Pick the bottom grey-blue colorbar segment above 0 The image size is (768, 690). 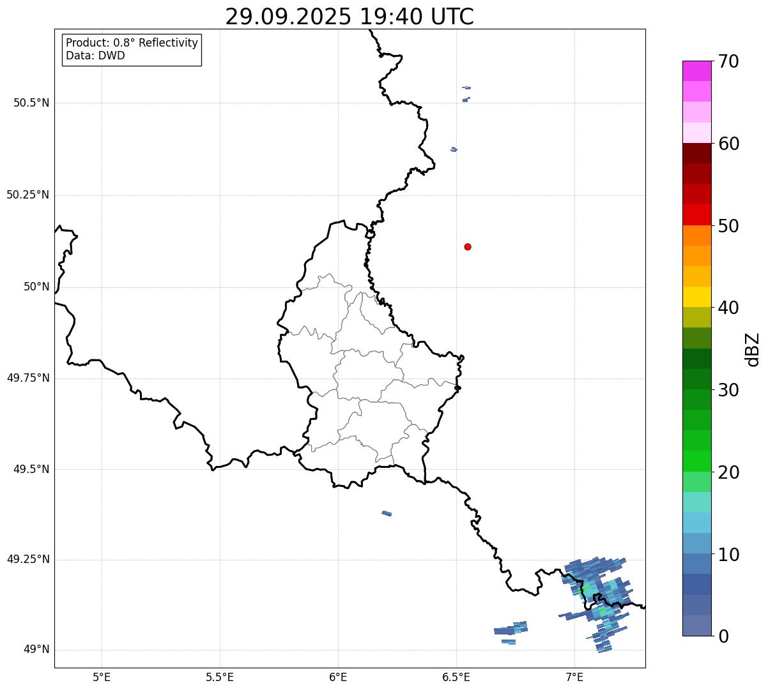tap(696, 626)
